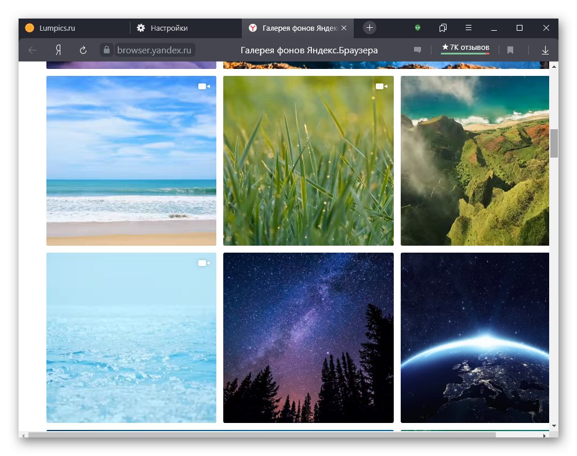Toggle the video badge on the beach wallpaper

point(204,86)
